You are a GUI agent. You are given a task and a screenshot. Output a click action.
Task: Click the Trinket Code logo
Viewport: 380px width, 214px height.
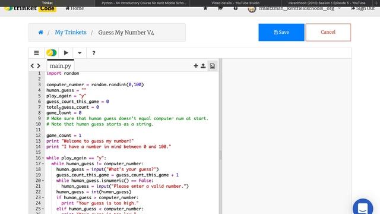click(30, 9)
